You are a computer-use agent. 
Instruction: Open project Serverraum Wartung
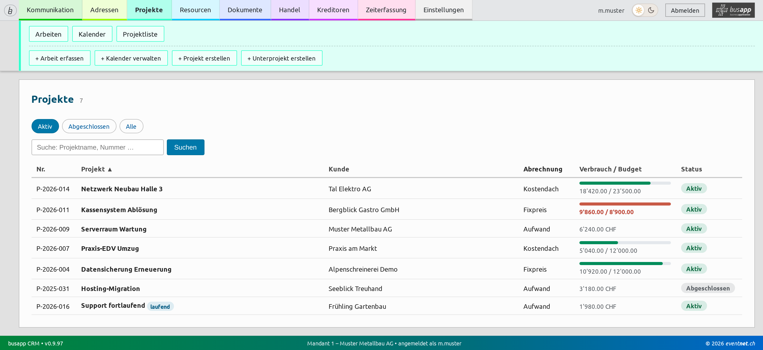tap(114, 229)
